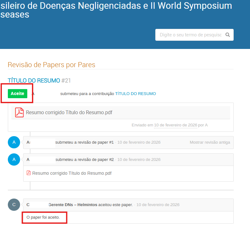Open the TÍTULO DO RESUMO heading link

[x=34, y=81]
